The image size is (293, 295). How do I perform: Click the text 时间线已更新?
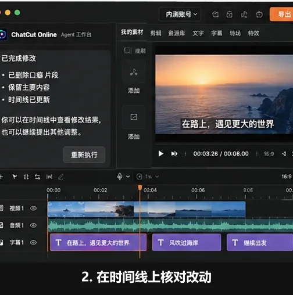coord(29,100)
